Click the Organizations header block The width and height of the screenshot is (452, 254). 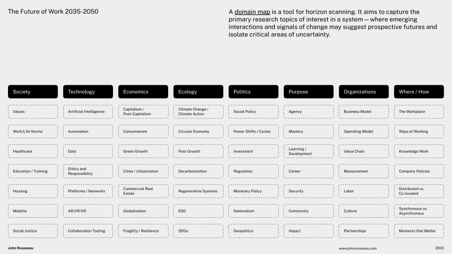(x=363, y=92)
